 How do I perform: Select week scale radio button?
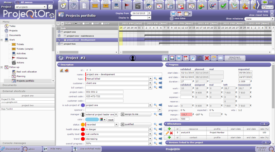coord(83,24)
